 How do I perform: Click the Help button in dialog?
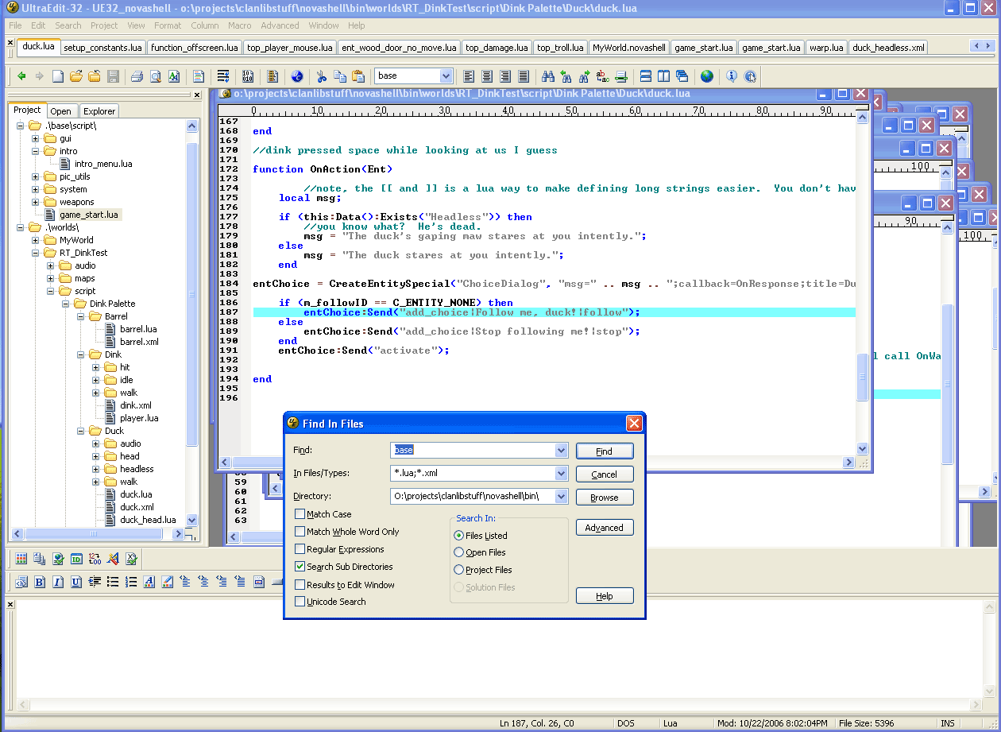coord(604,595)
